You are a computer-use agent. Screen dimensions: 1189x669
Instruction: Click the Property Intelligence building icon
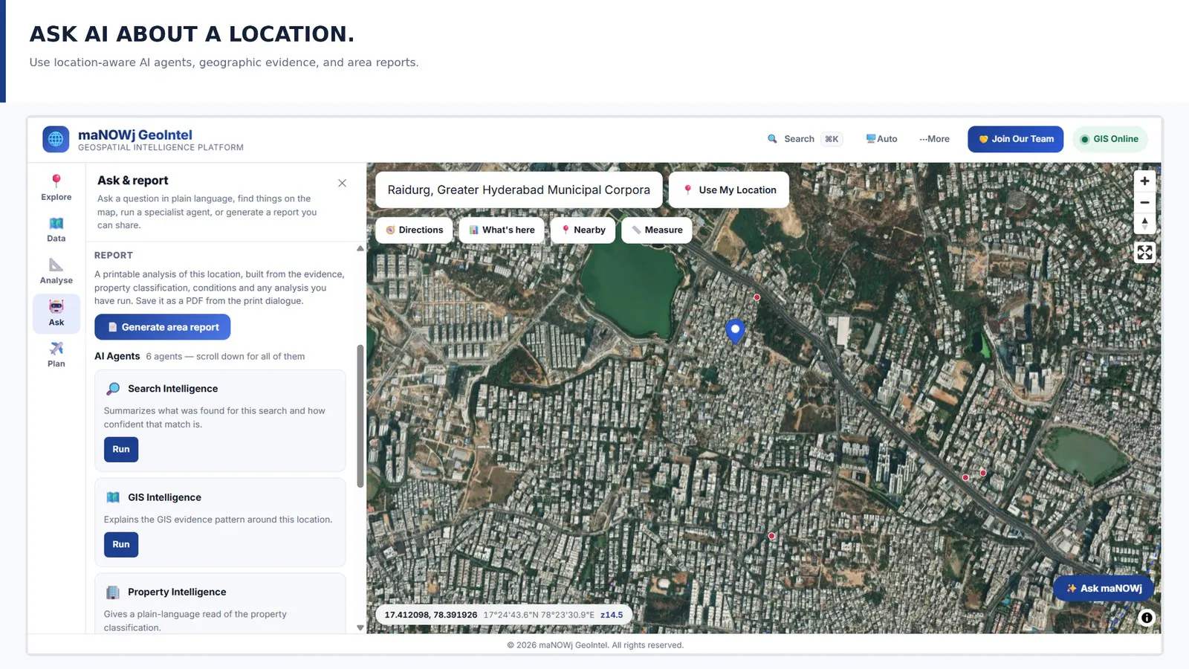[113, 592]
